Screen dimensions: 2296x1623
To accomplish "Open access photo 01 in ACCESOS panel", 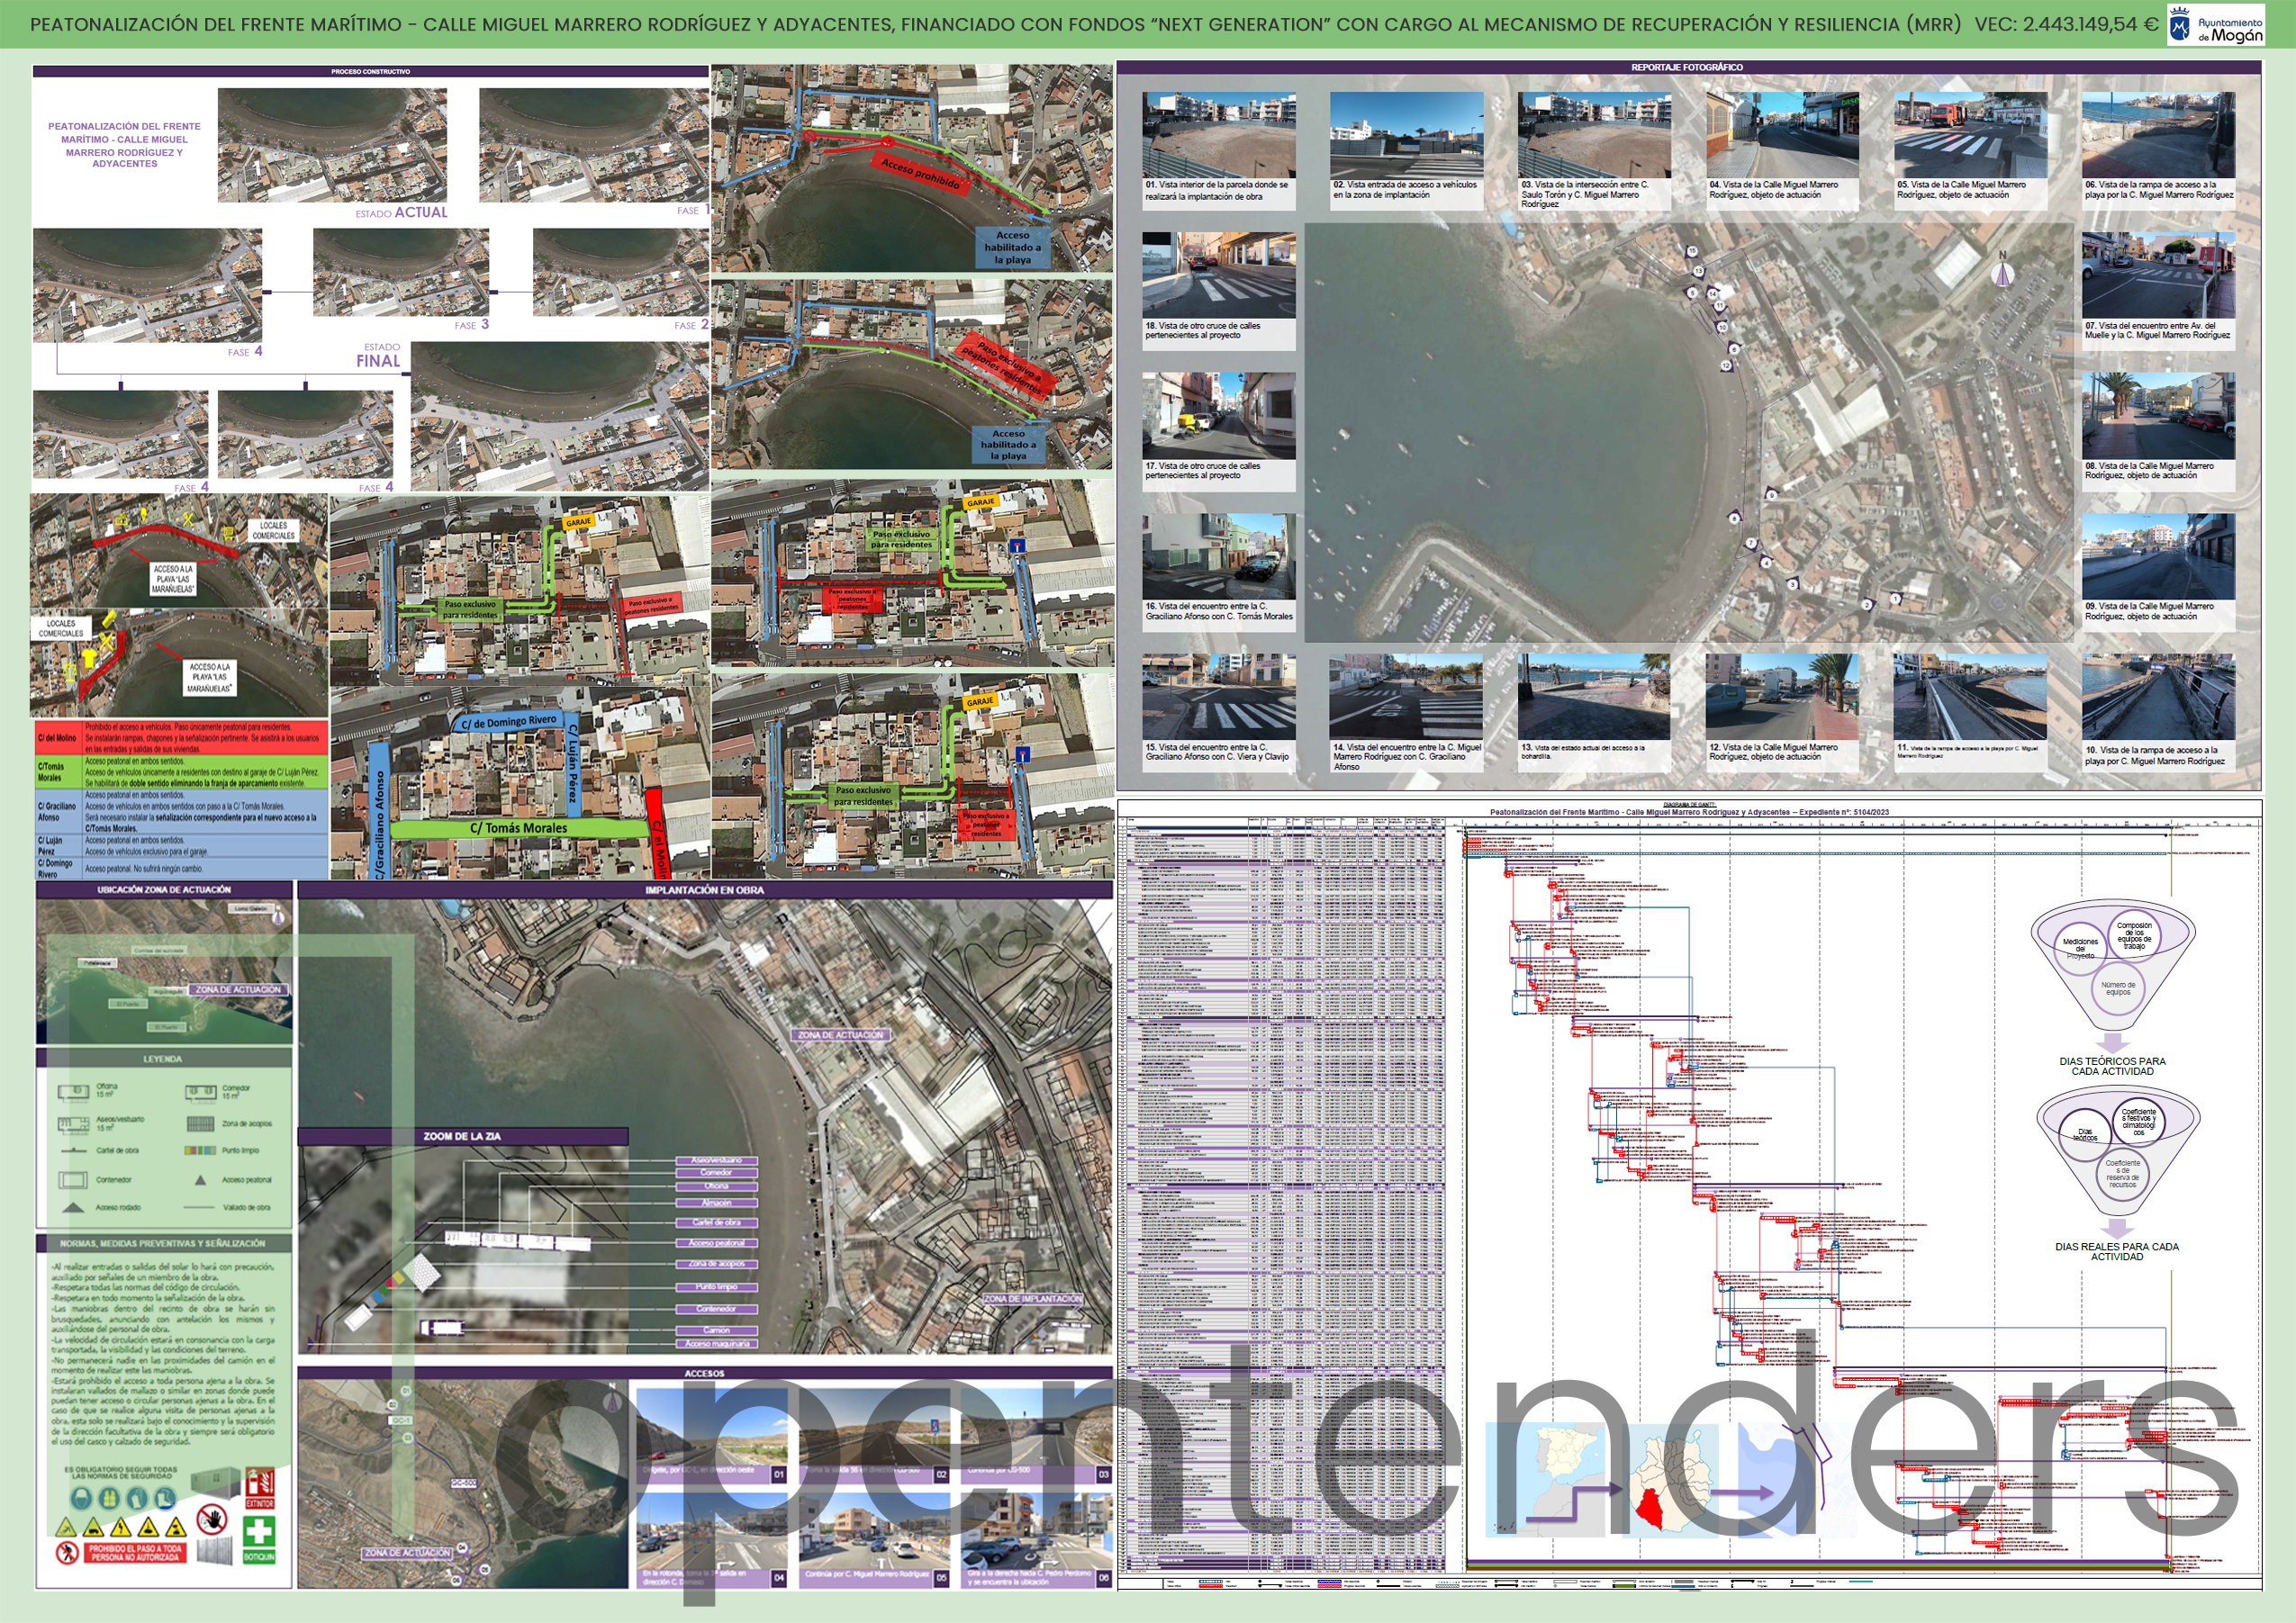I will tap(711, 1435).
